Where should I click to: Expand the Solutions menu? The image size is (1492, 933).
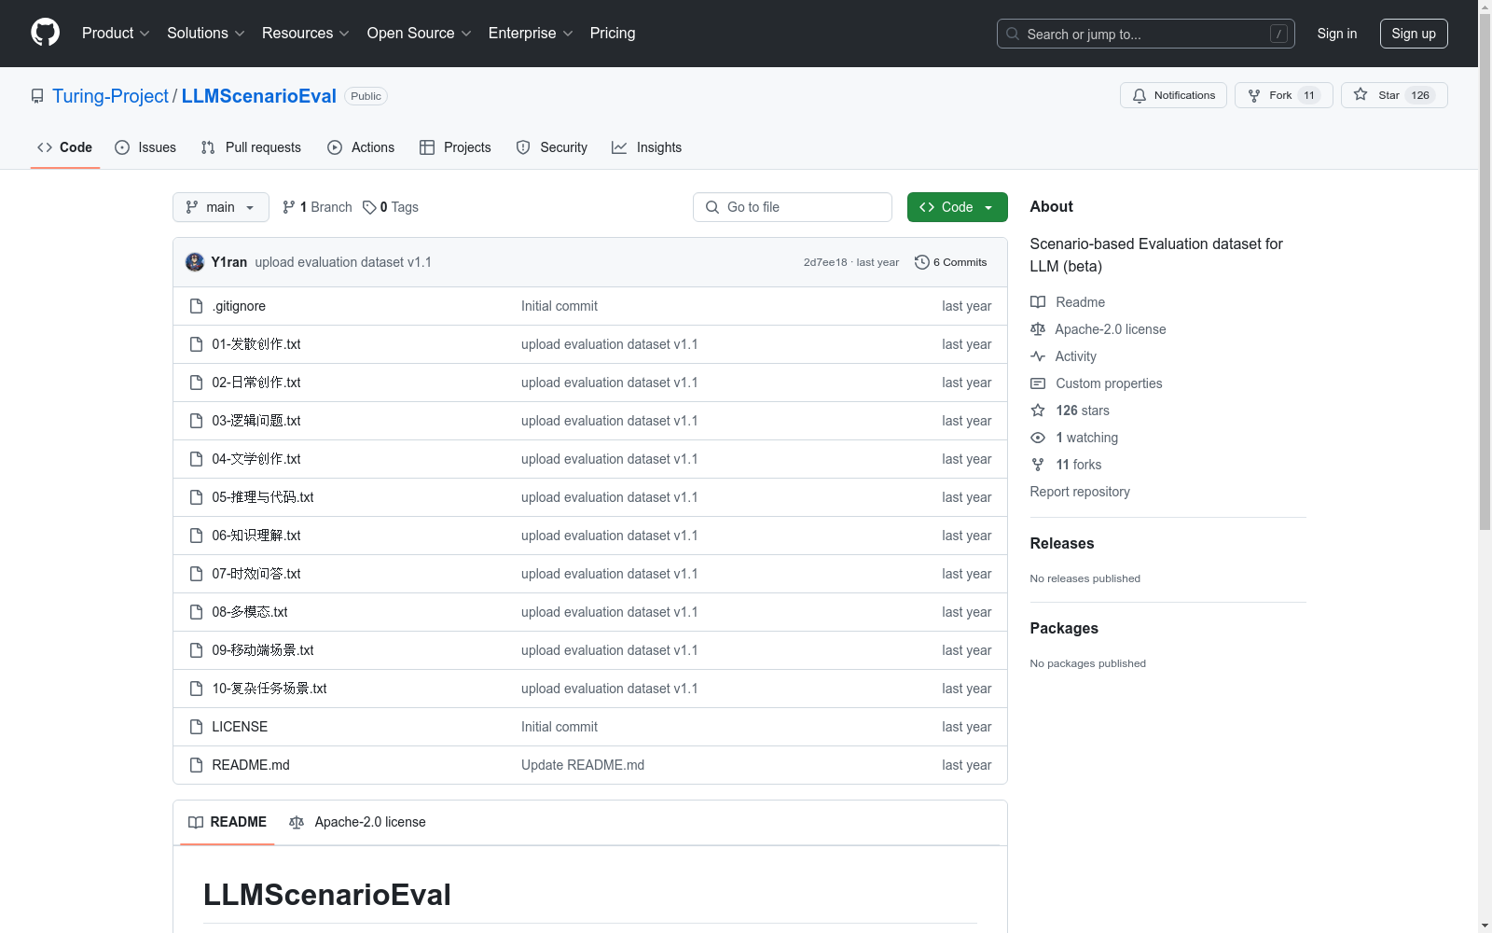(x=206, y=34)
